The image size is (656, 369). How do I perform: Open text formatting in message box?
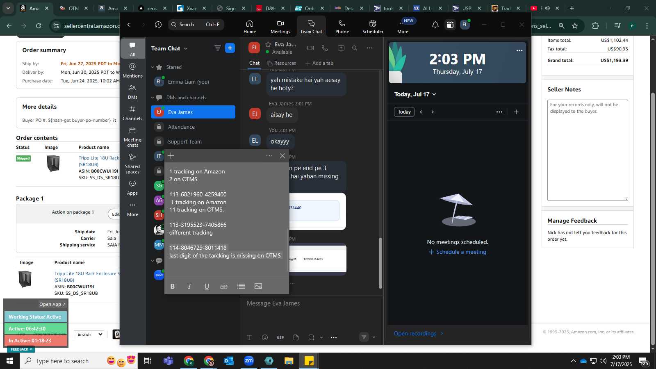tap(249, 337)
